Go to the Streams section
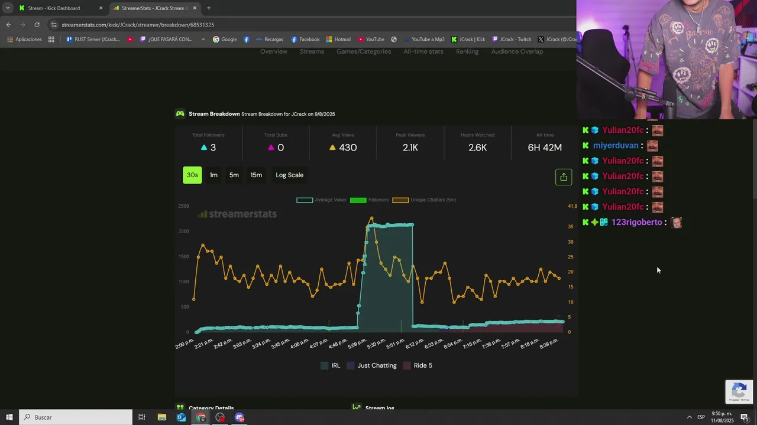This screenshot has height=425, width=757. coord(312,51)
